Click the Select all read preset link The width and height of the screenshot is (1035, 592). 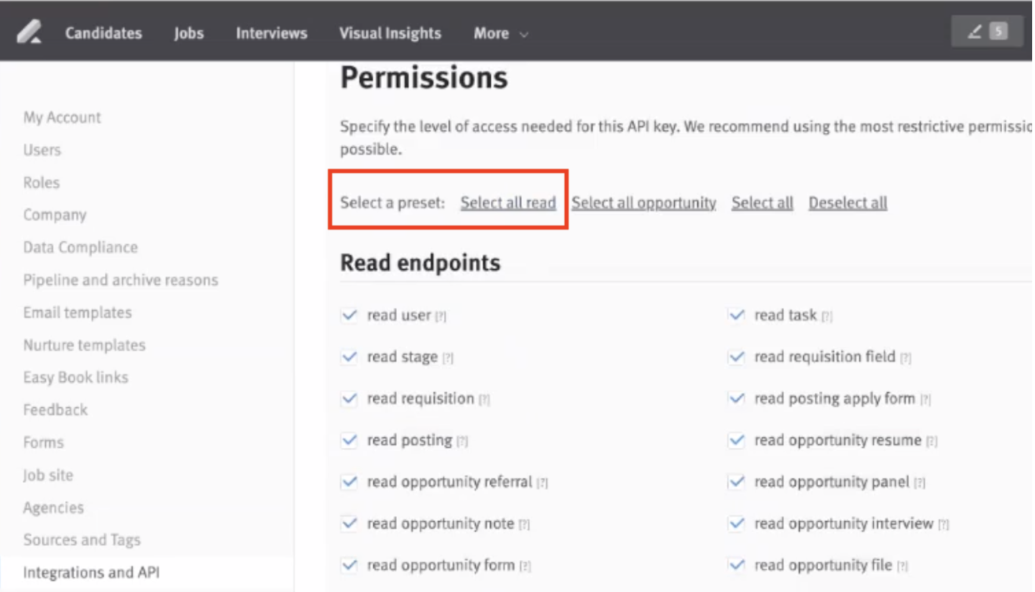click(x=507, y=202)
